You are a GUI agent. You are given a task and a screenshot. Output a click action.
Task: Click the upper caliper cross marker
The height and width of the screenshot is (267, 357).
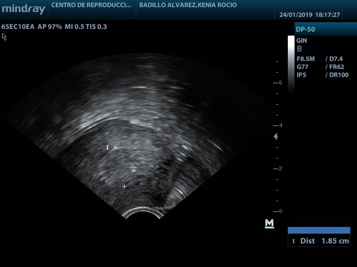coord(115,147)
